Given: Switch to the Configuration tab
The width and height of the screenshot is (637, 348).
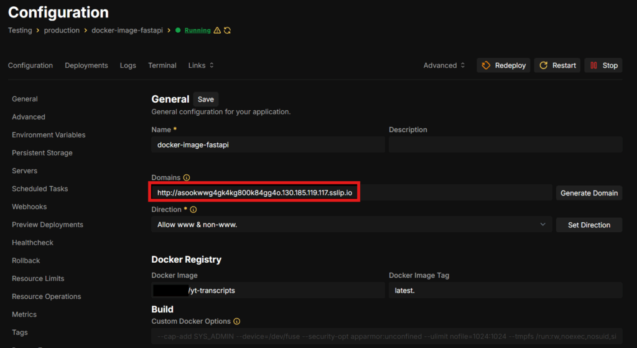Looking at the screenshot, I should tap(30, 65).
